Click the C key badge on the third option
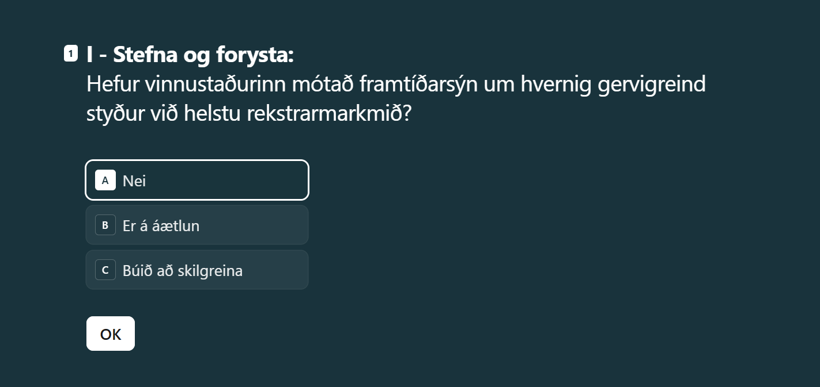The image size is (820, 387). tap(104, 270)
